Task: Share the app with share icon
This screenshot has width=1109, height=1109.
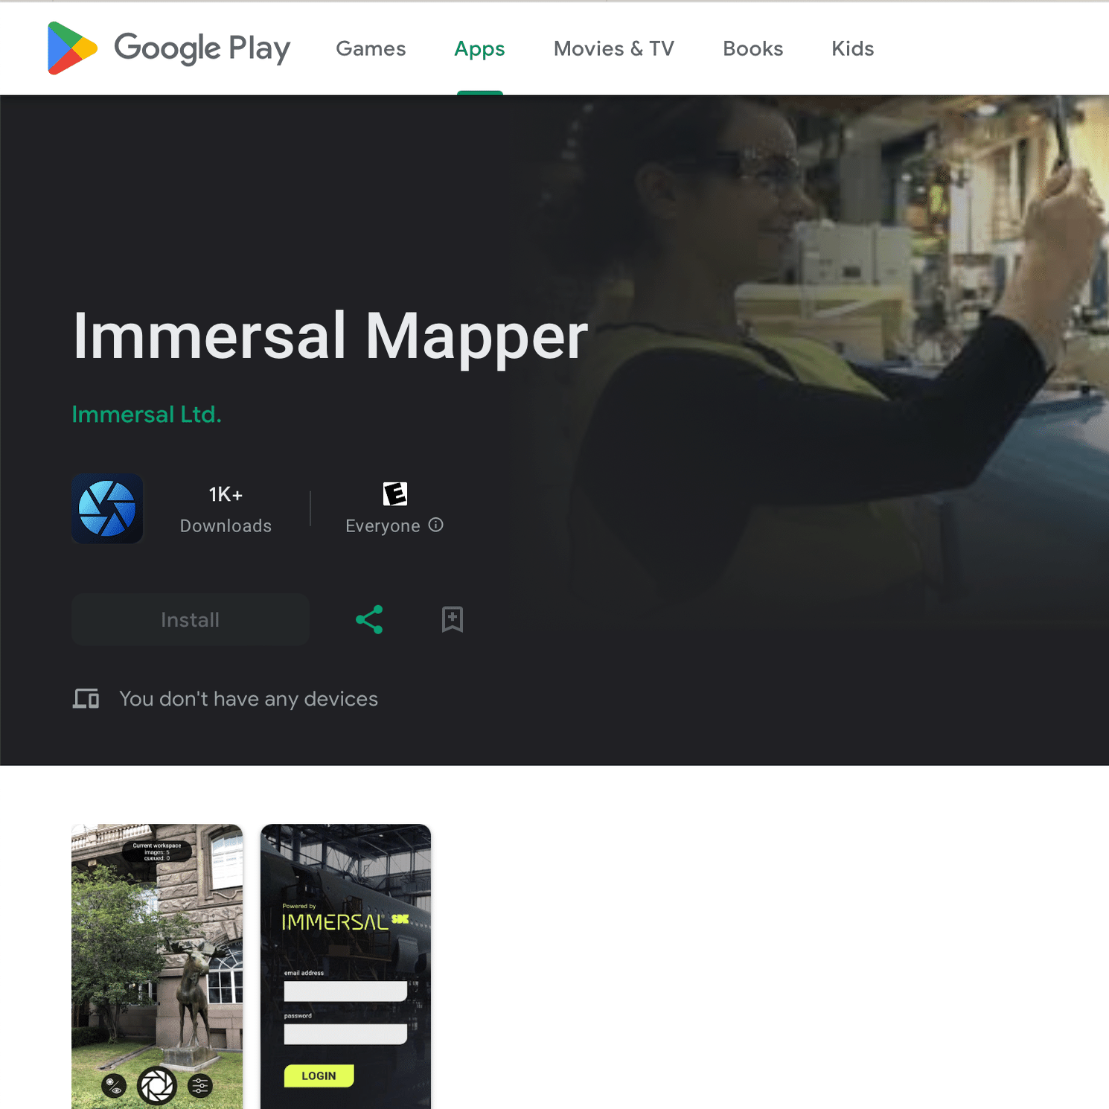Action: coord(369,619)
